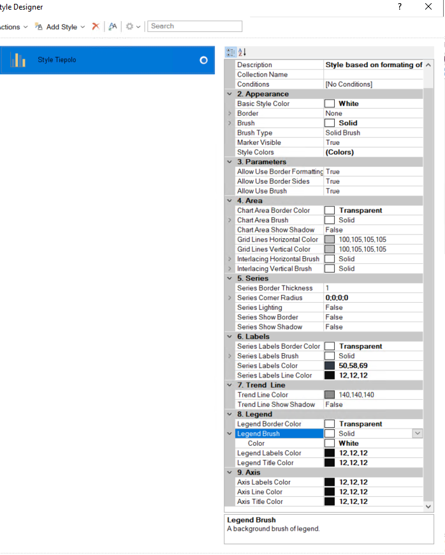Expand the Series Labels Brush property
The image size is (445, 555).
(230, 356)
